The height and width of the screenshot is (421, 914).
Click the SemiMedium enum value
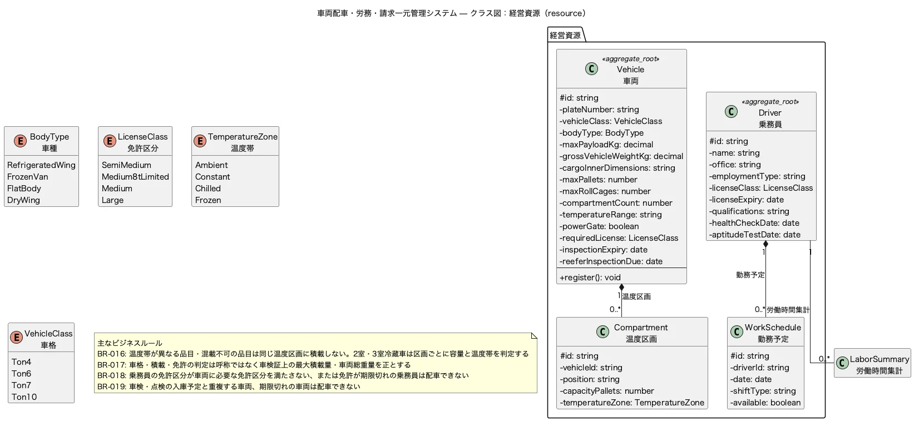[x=126, y=165]
